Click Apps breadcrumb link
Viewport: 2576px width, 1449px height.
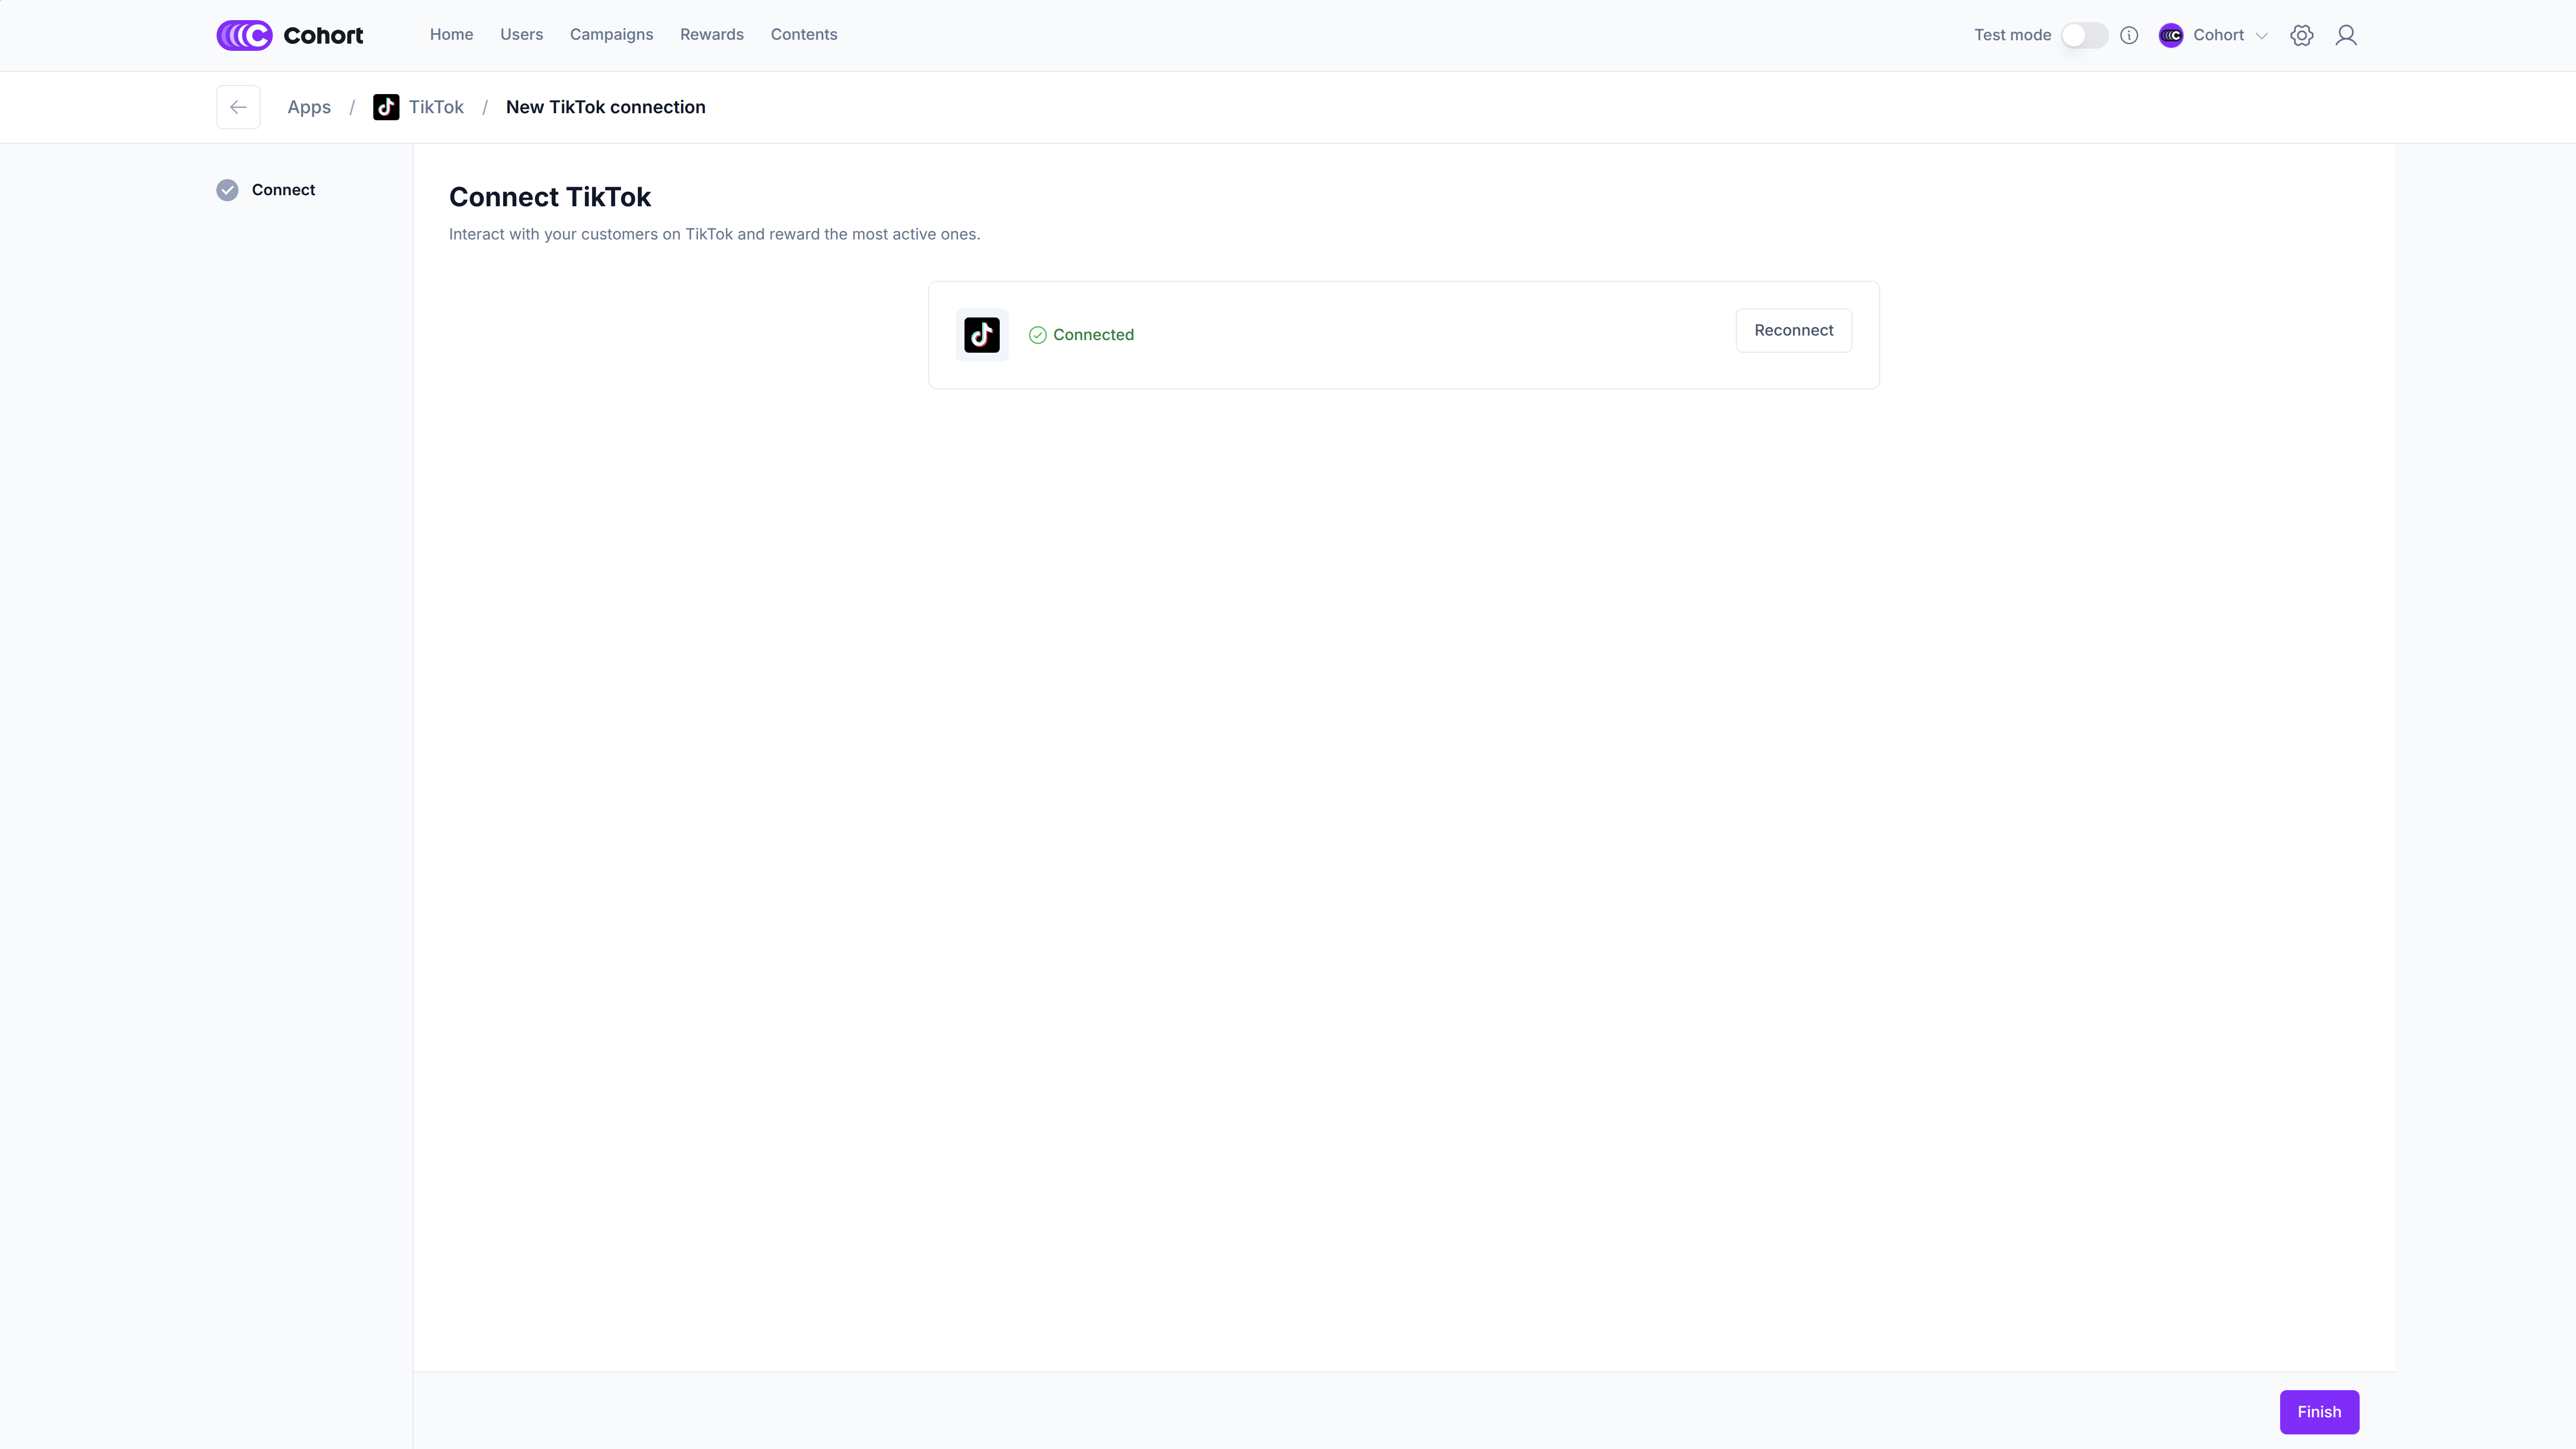coord(309,107)
